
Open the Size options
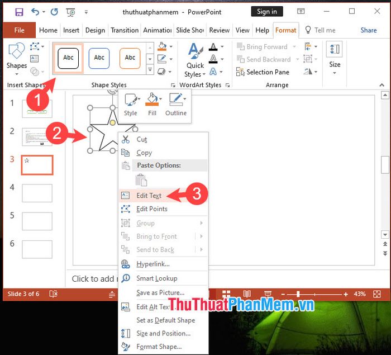tap(335, 59)
